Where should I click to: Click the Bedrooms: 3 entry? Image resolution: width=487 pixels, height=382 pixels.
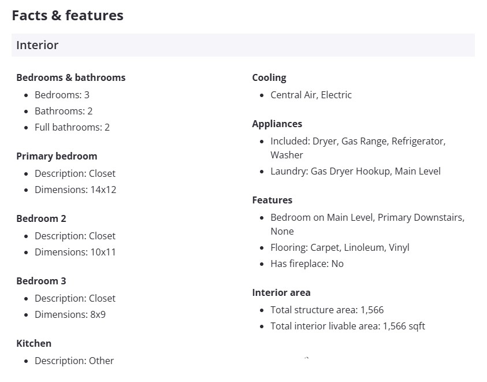click(62, 95)
